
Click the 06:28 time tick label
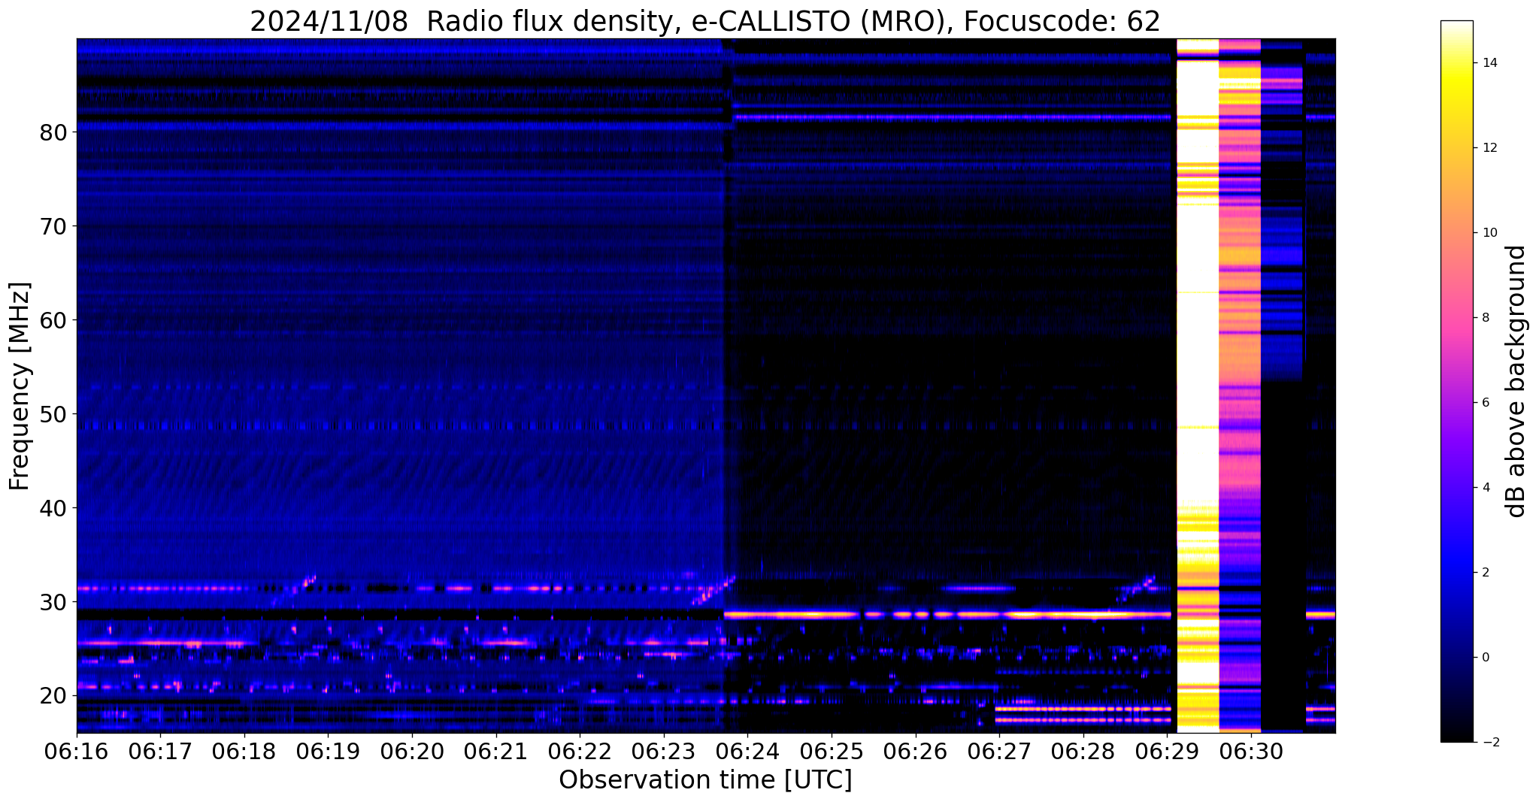click(1083, 750)
